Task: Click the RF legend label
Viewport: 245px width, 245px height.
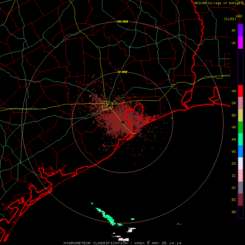Action: tap(234, 30)
